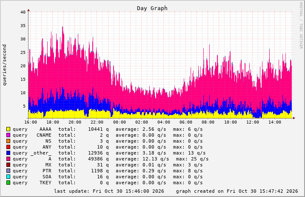
Task: Click the '00:00' time axis label
Action: [x=120, y=122]
